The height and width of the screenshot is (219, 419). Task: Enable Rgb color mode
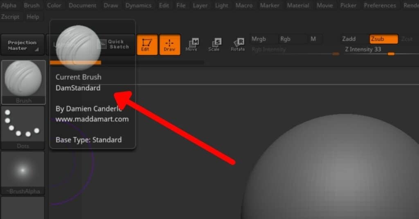[x=286, y=39]
